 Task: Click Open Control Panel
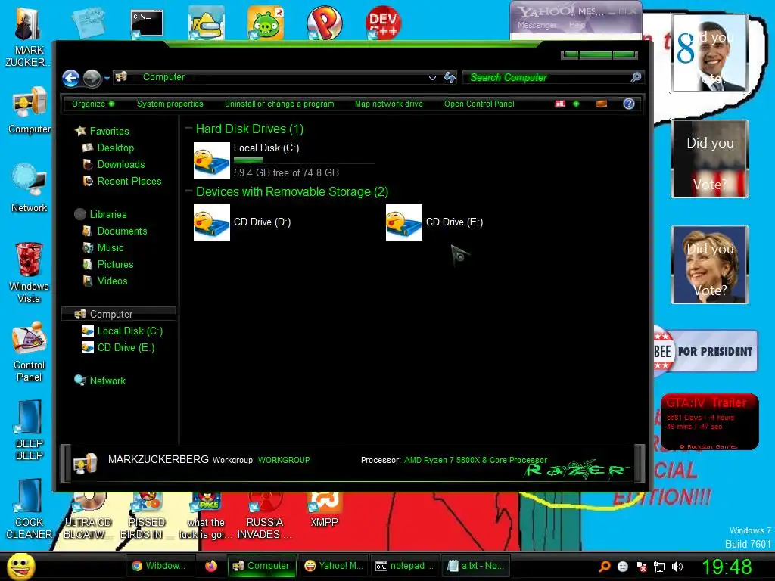pyautogui.click(x=479, y=104)
